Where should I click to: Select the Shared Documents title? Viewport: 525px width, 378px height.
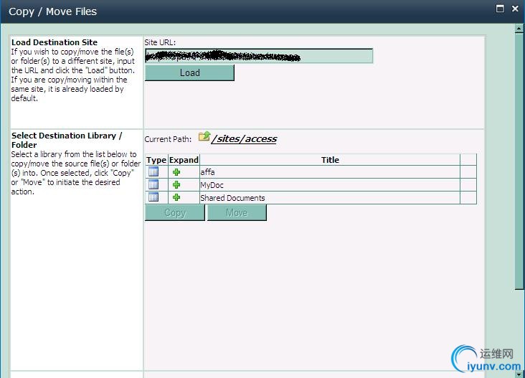232,198
